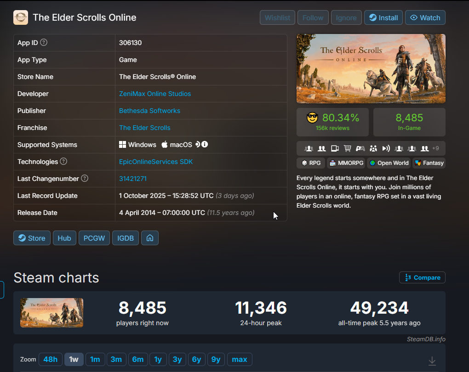Screen dimensions: 469x372
Task: Click the Windows logo in Supported Systems
Action: 122,145
